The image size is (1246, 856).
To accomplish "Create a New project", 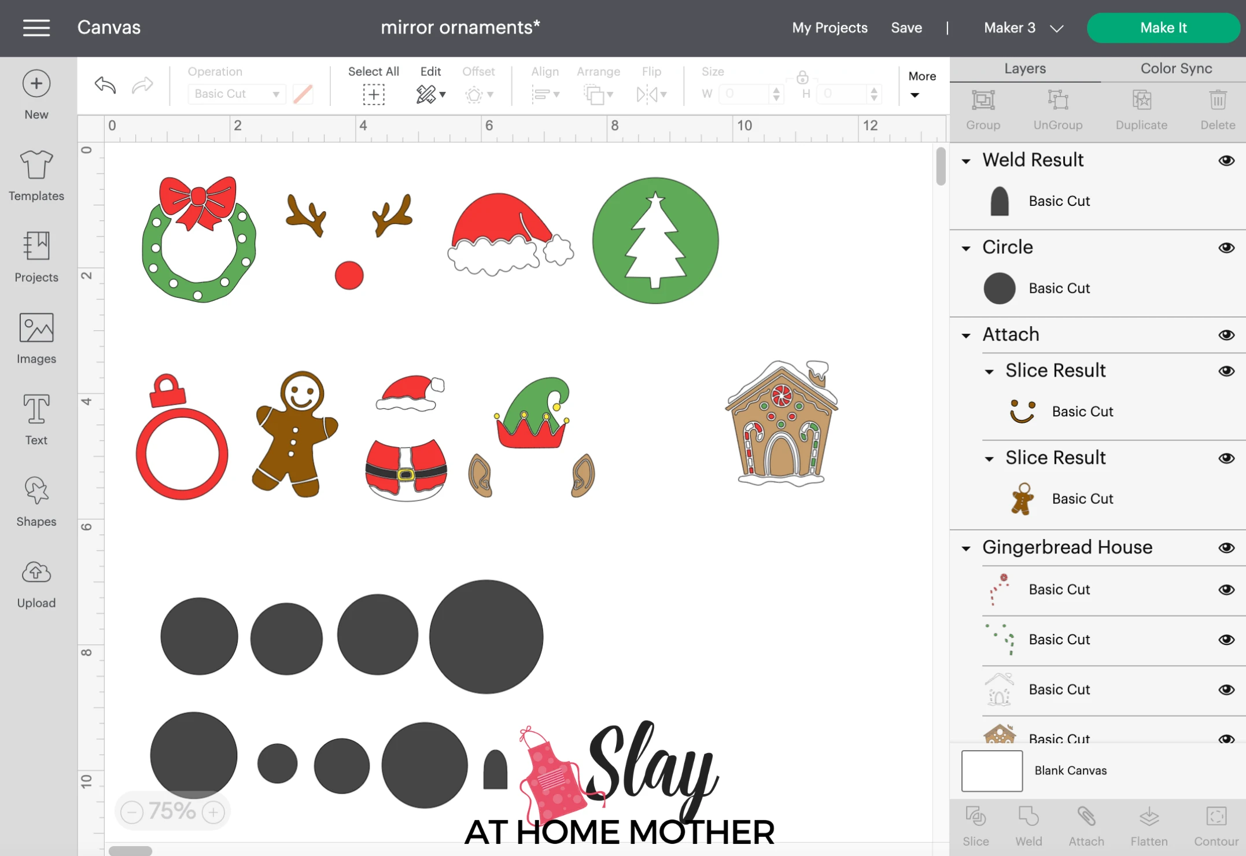I will click(36, 94).
